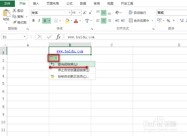Apply percent style with % icon
This screenshot has width=187, height=136.
(168, 21)
